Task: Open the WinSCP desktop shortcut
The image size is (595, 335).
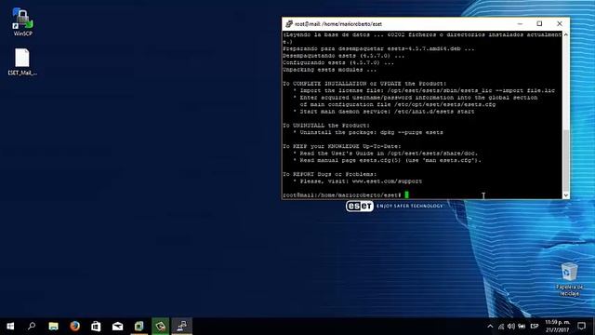Action: [22, 22]
